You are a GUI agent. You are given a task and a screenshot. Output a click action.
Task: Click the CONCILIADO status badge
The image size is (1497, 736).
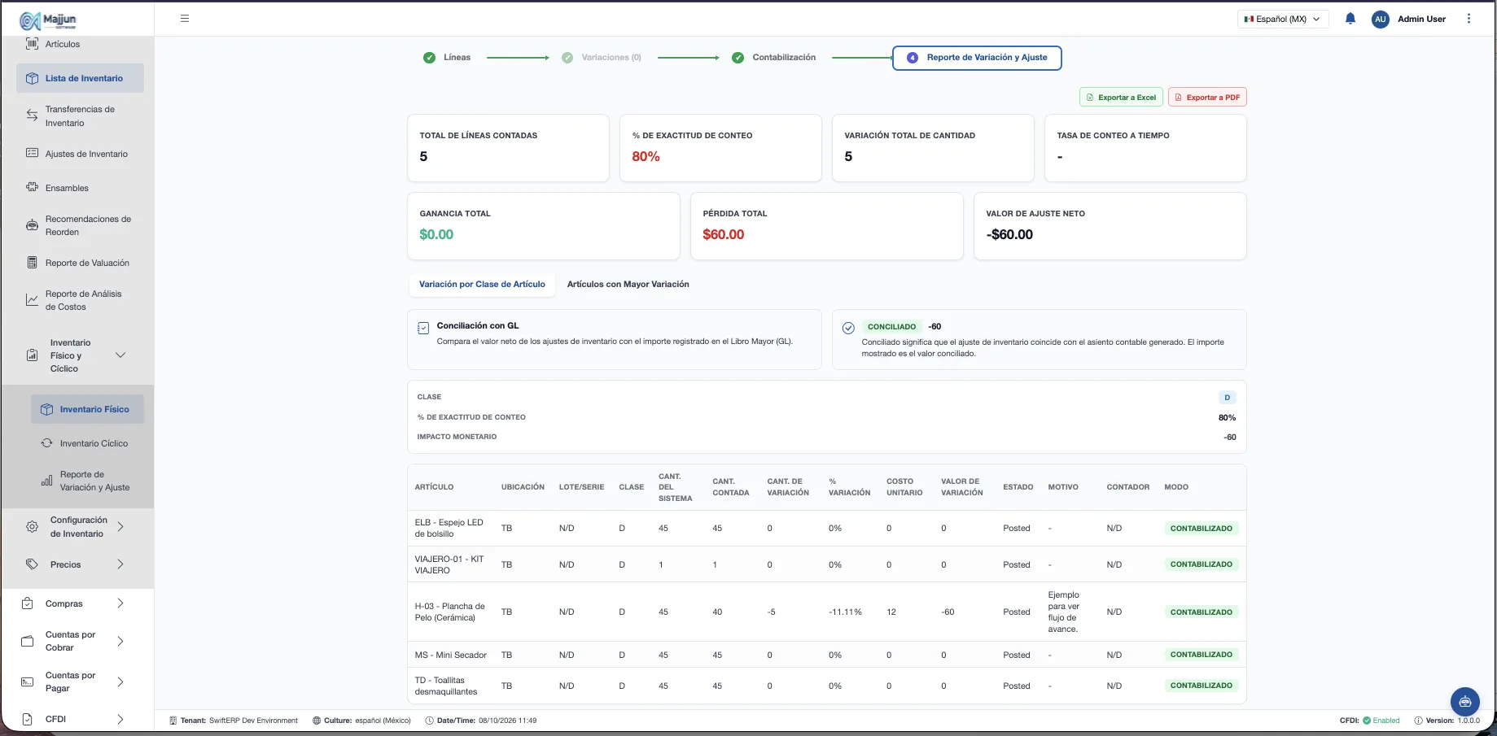coord(891,327)
